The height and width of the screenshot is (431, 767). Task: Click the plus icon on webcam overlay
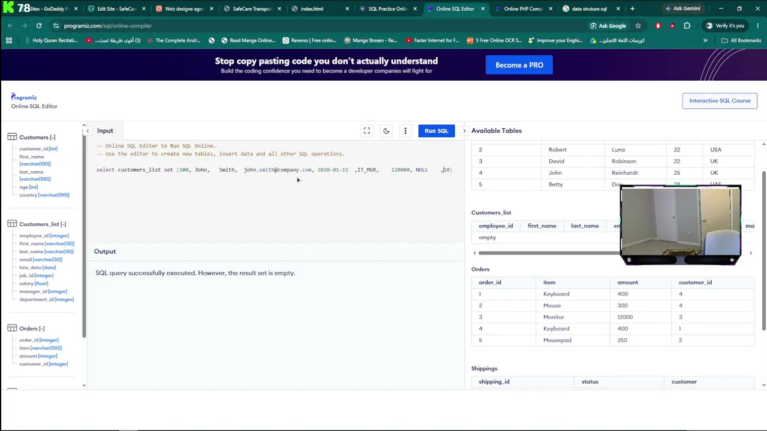pyautogui.click(x=732, y=260)
